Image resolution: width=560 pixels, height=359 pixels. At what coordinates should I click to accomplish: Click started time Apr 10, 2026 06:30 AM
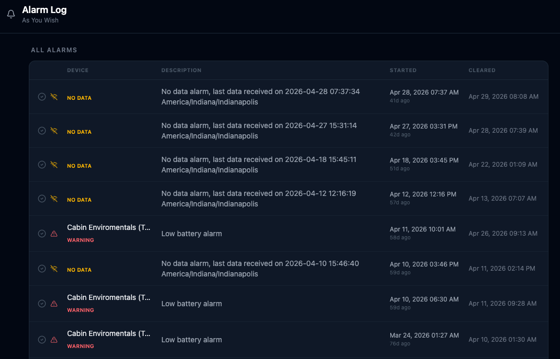click(x=424, y=299)
